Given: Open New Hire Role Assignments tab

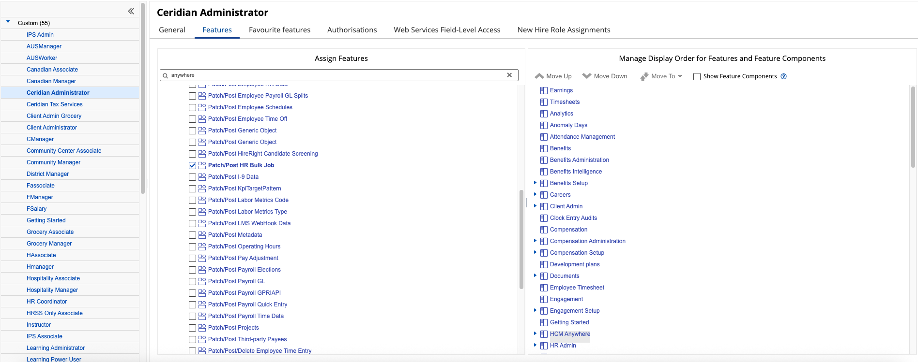Looking at the screenshot, I should (x=564, y=30).
